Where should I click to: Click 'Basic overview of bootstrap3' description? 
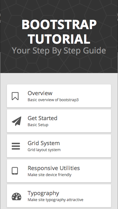click(x=53, y=100)
